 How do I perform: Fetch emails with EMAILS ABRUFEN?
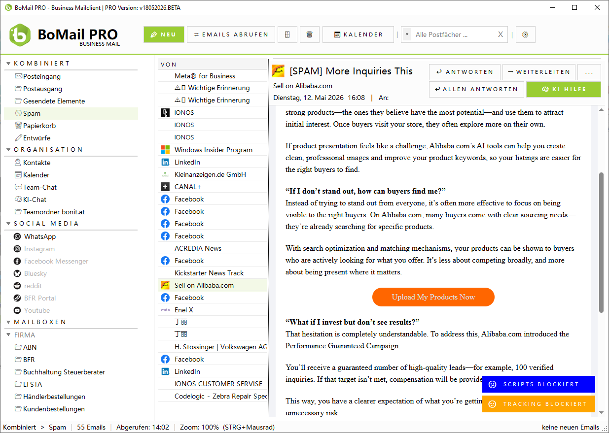(x=231, y=34)
